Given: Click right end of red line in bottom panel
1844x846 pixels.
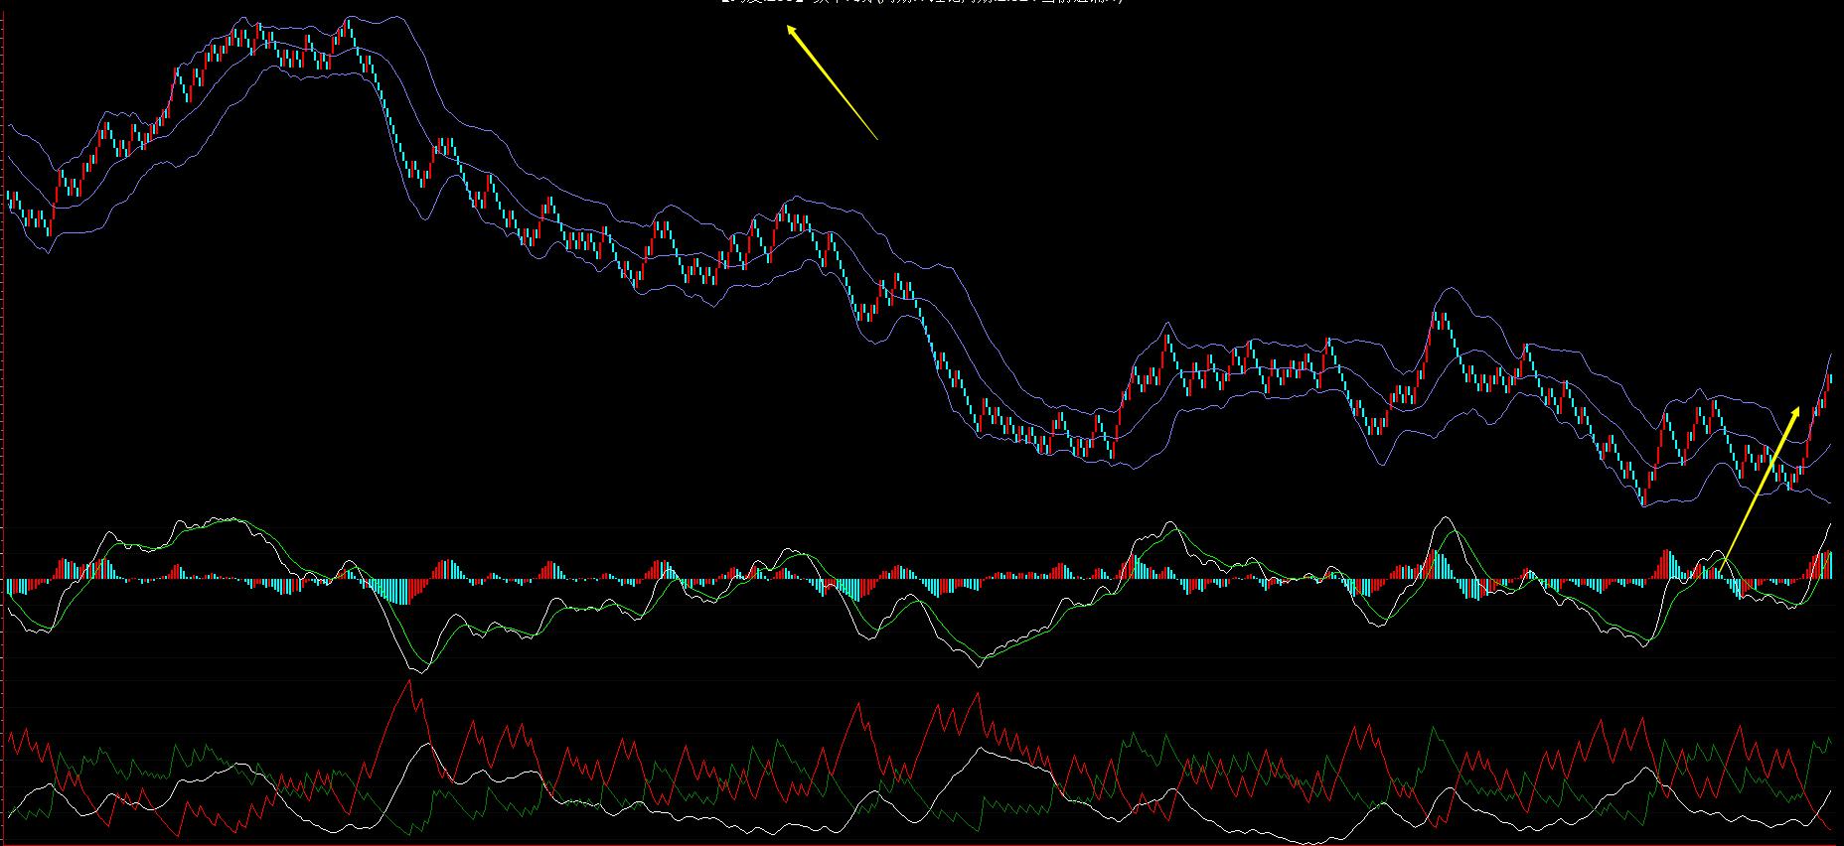Looking at the screenshot, I should 1830,829.
